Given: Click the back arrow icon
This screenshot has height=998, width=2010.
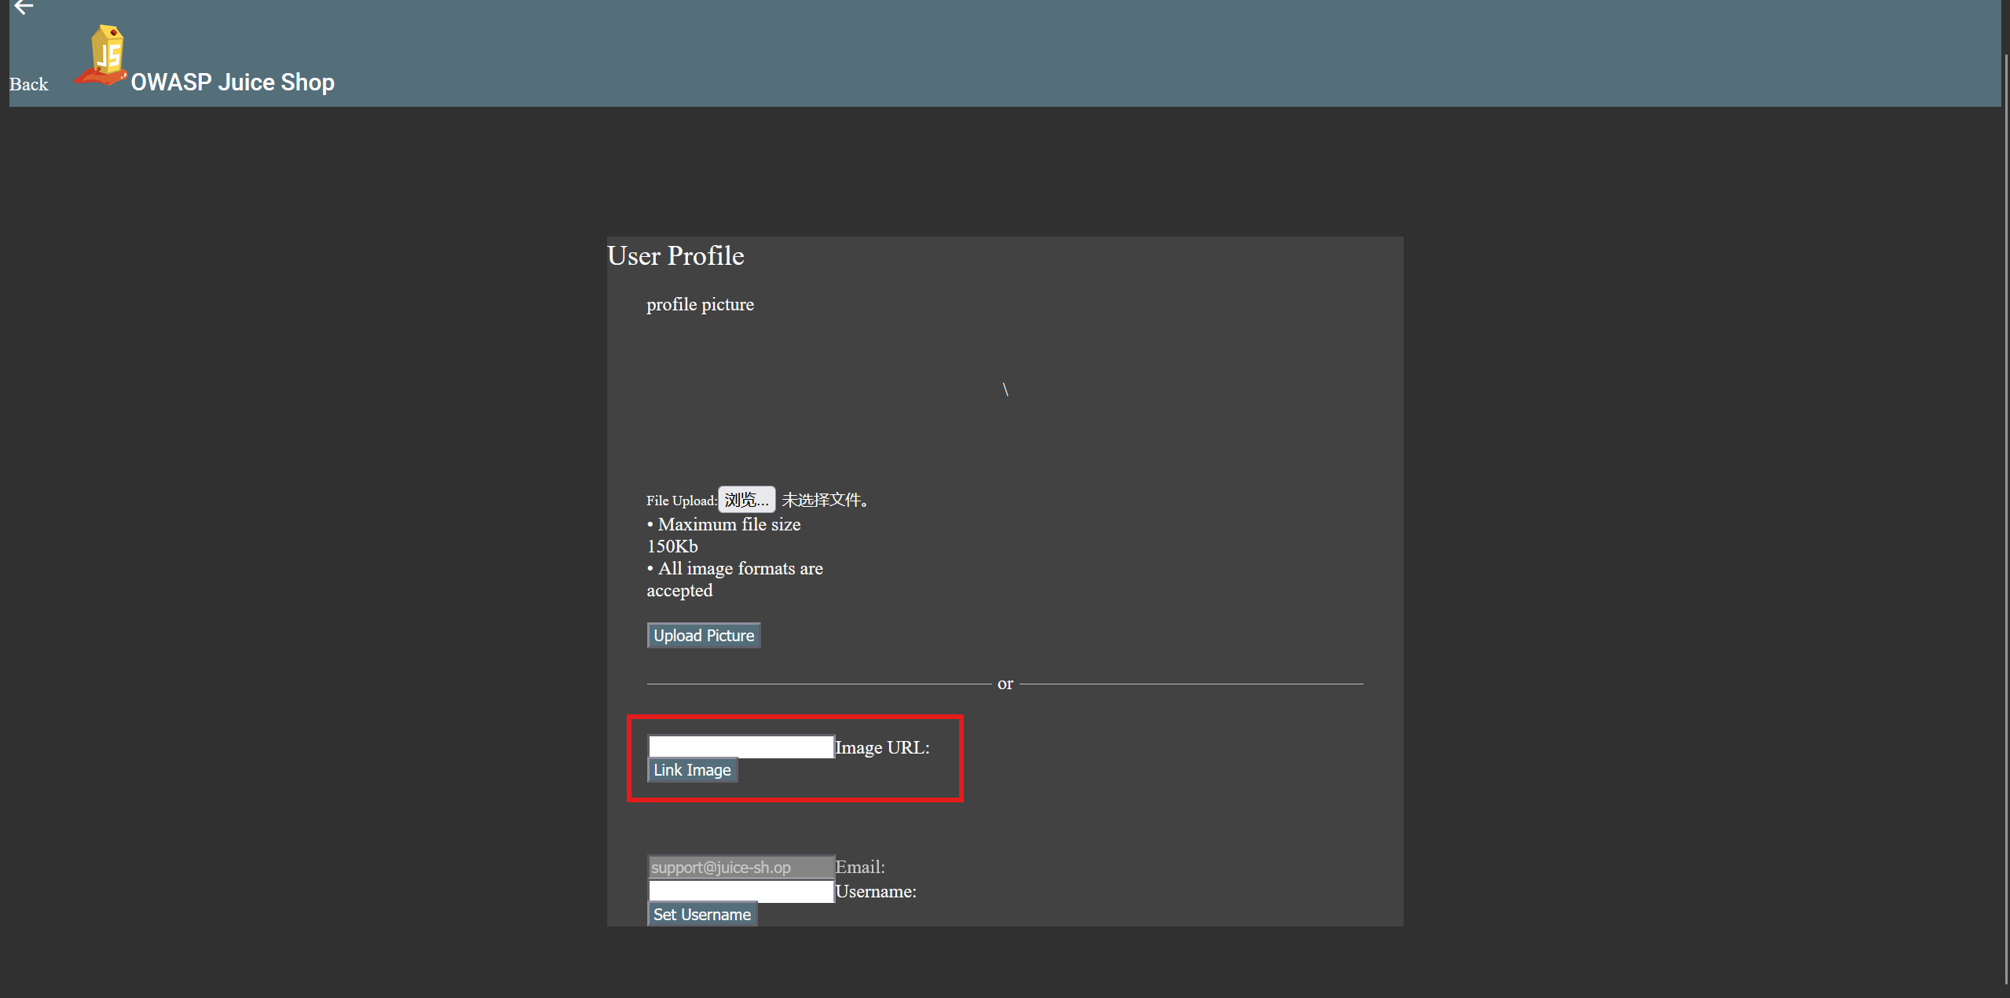Looking at the screenshot, I should point(23,7).
